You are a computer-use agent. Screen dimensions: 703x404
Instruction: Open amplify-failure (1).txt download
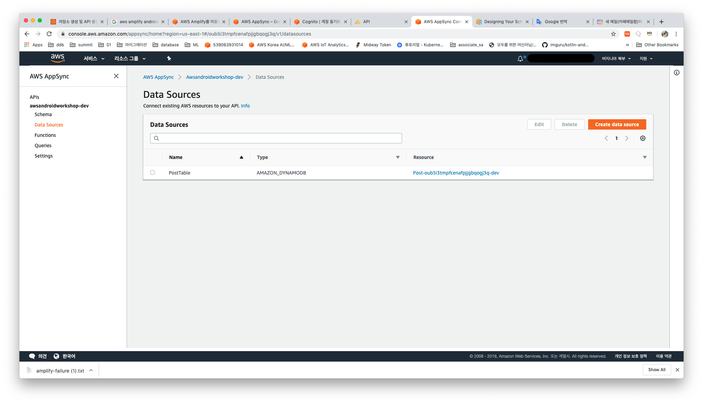pyautogui.click(x=60, y=371)
